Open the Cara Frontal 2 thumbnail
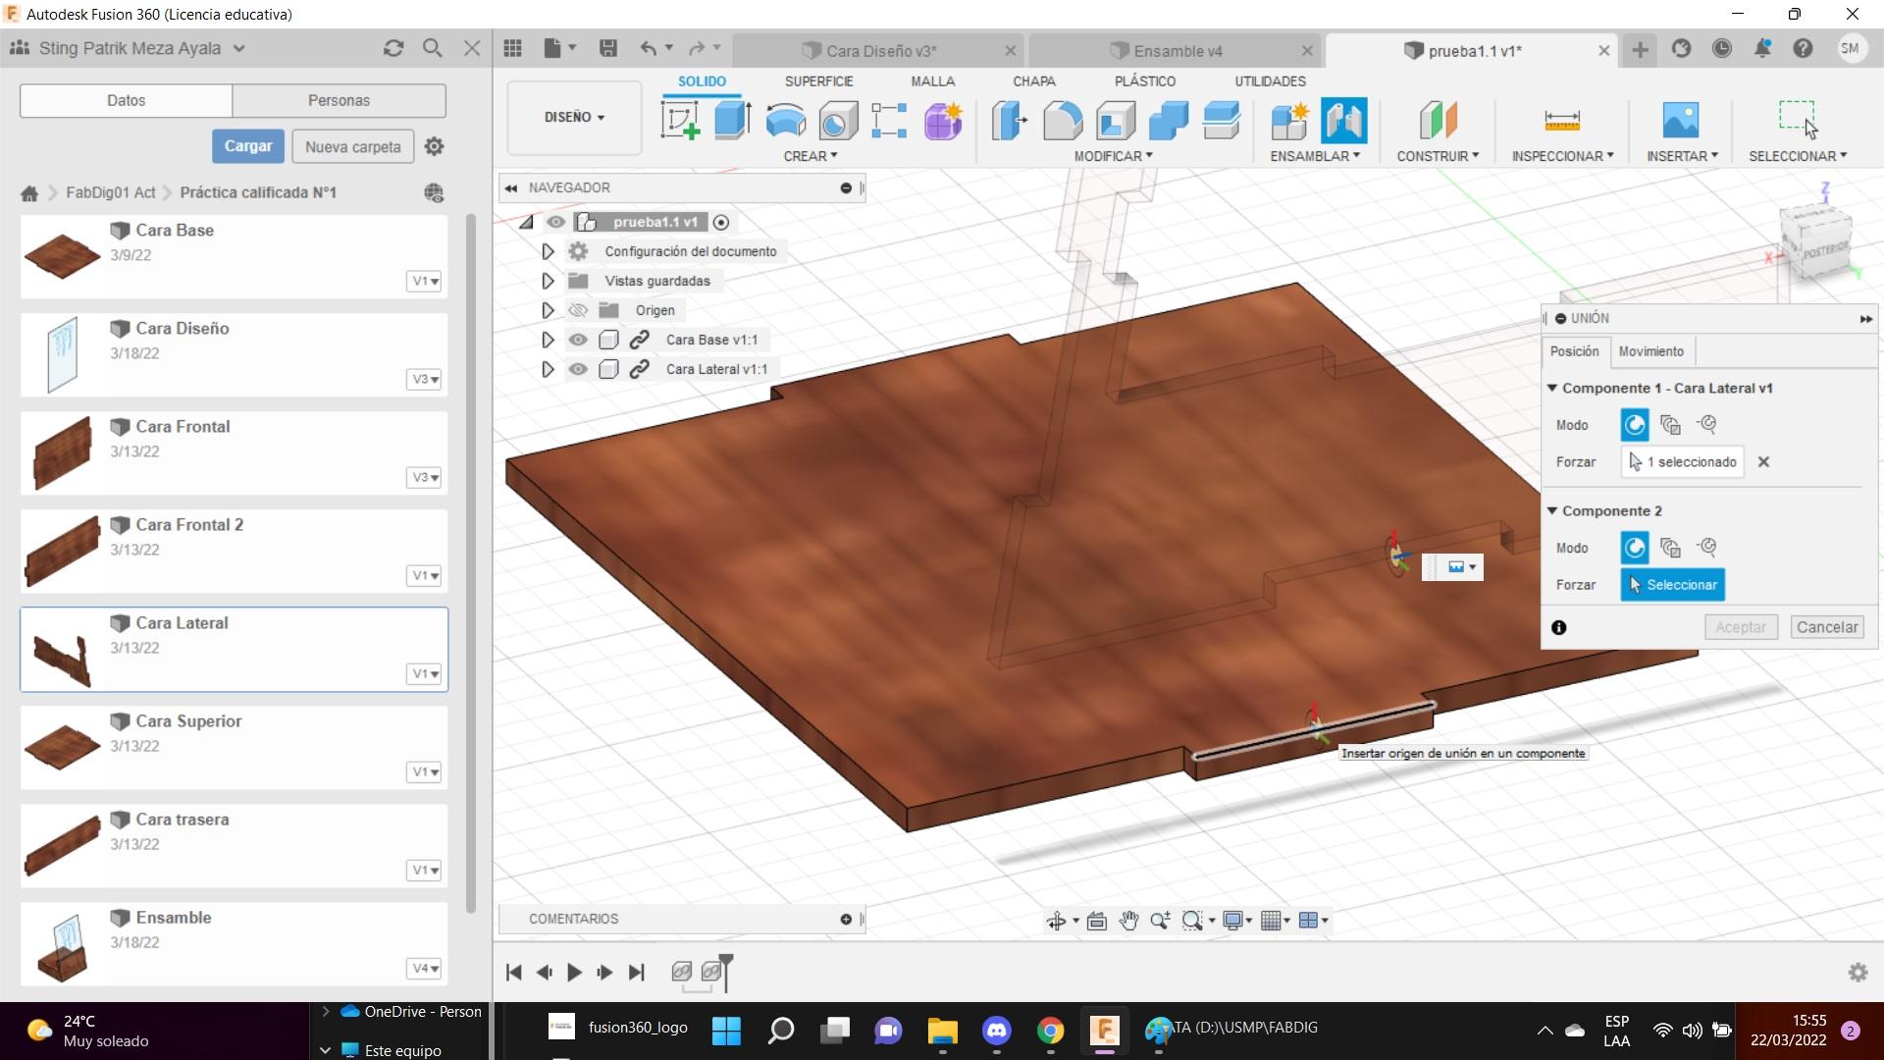Image resolution: width=1884 pixels, height=1060 pixels. 62,551
